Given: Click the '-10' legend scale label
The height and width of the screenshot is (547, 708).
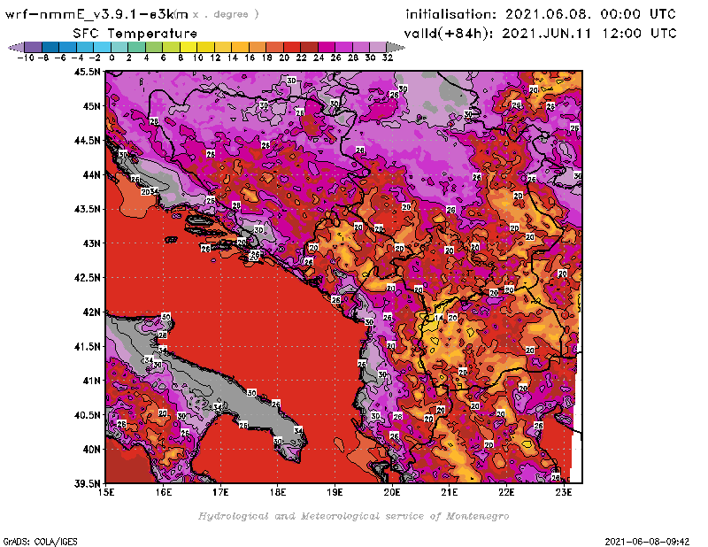Looking at the screenshot, I should [x=26, y=58].
